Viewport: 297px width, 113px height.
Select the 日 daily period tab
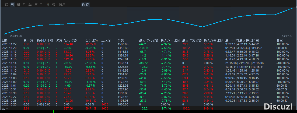(x=12, y=5)
